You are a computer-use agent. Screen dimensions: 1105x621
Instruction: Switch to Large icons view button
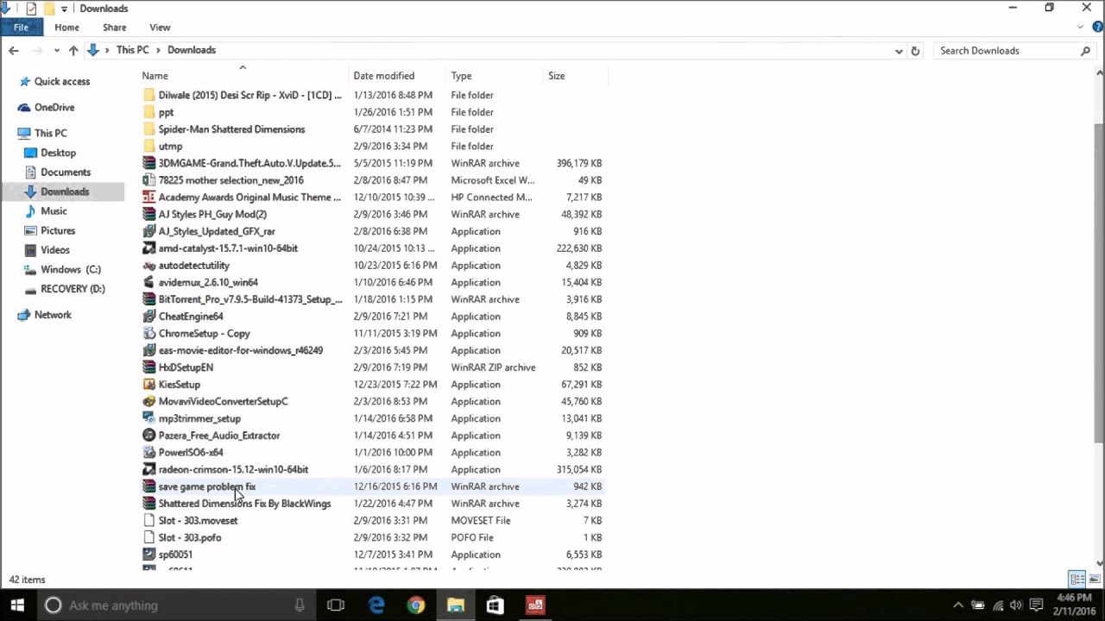coord(1095,580)
